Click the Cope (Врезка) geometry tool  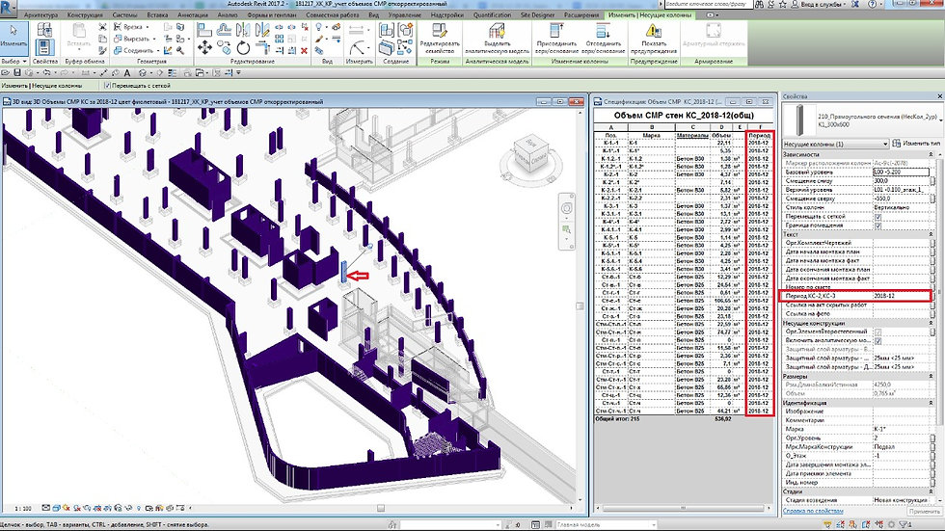[128, 27]
